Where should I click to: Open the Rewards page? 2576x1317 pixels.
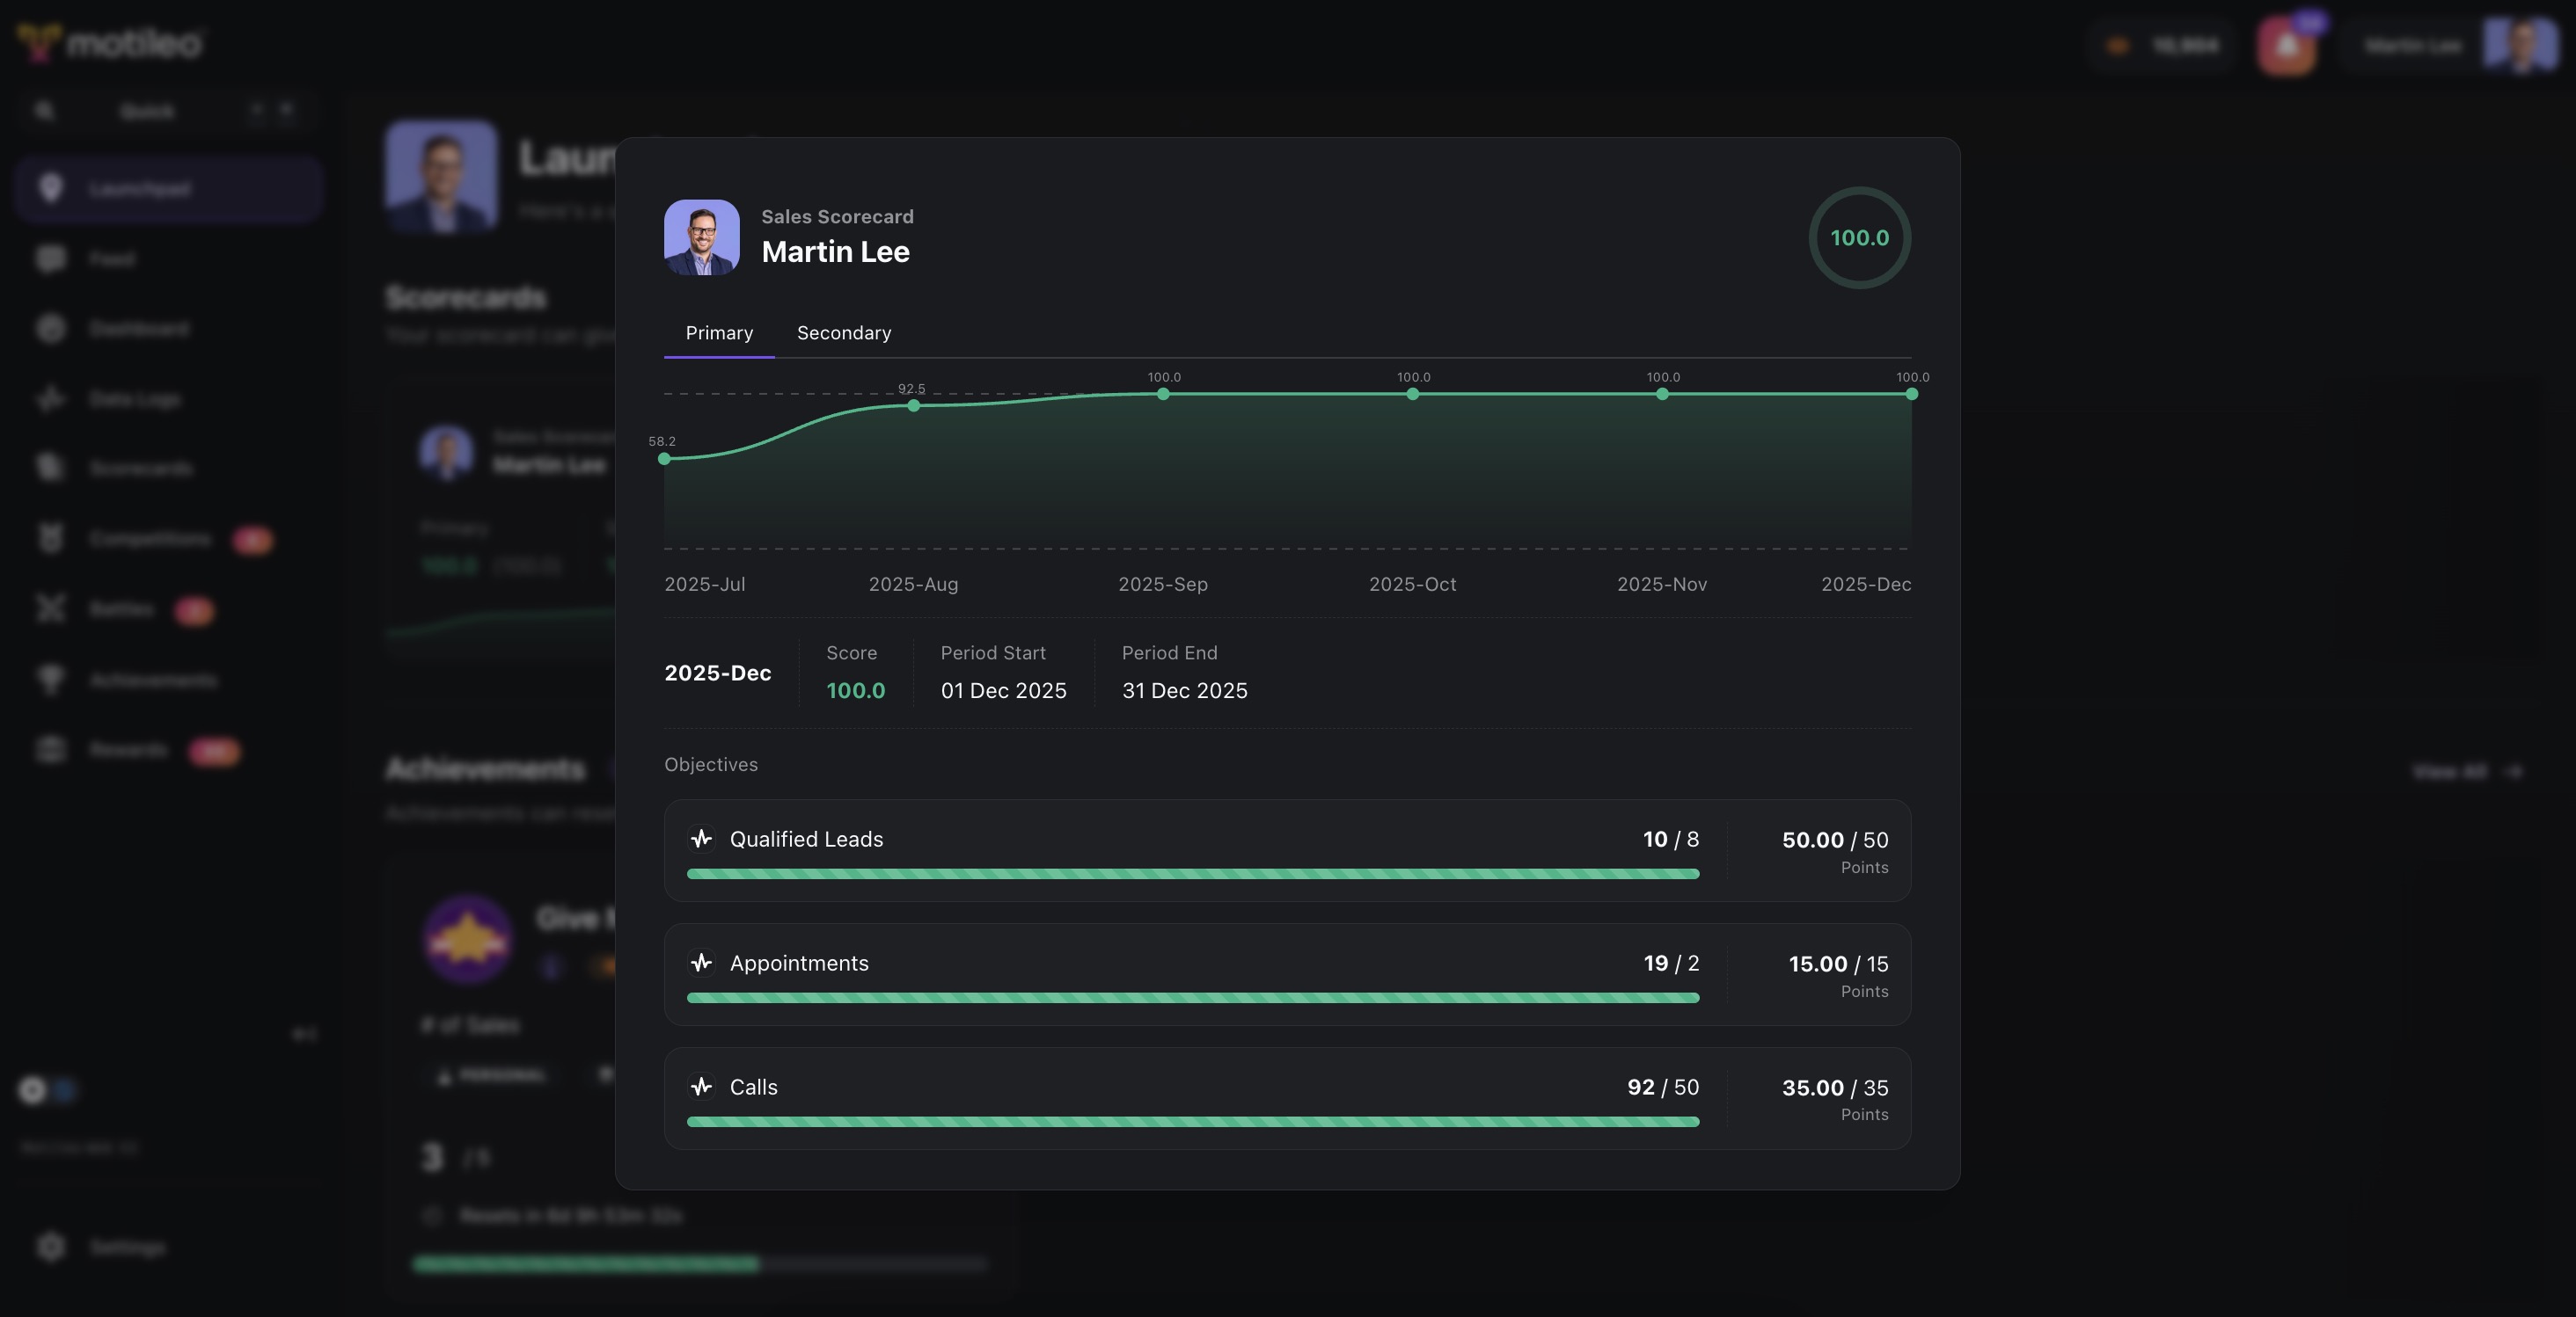coord(128,751)
